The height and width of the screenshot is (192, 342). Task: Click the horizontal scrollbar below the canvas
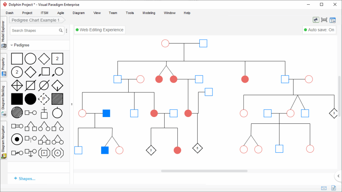(204, 171)
